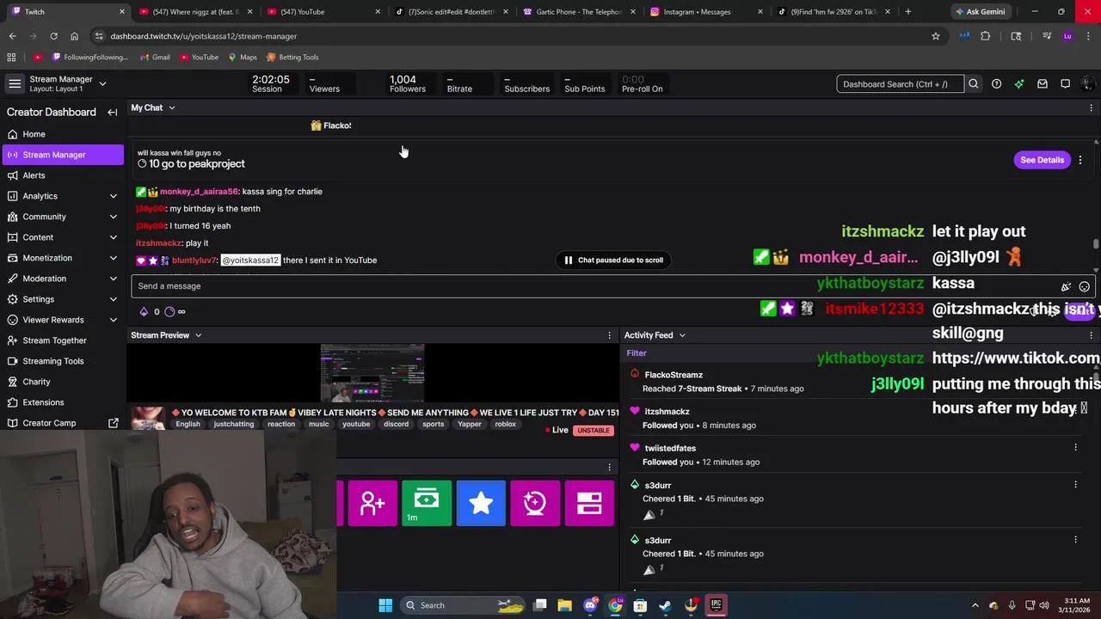Click the chat panel vertical scrollbar

(x=1096, y=245)
